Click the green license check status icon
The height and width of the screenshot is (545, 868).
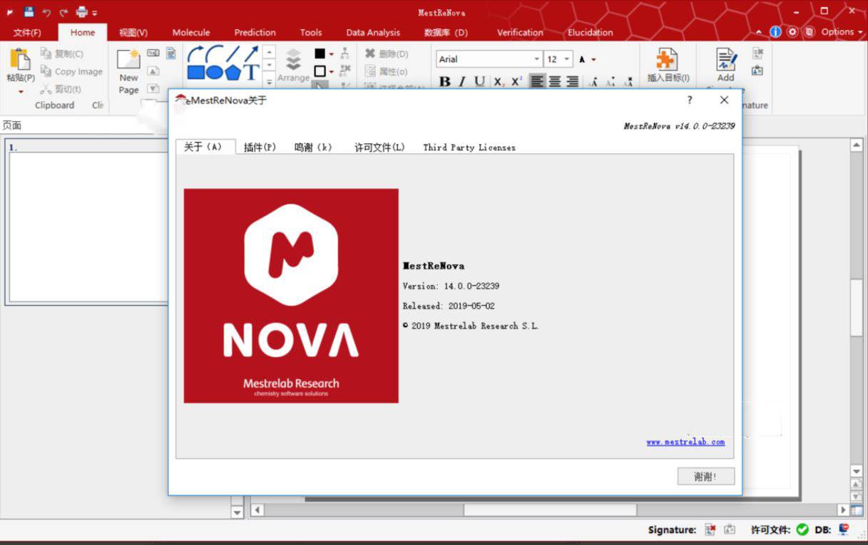point(802,529)
